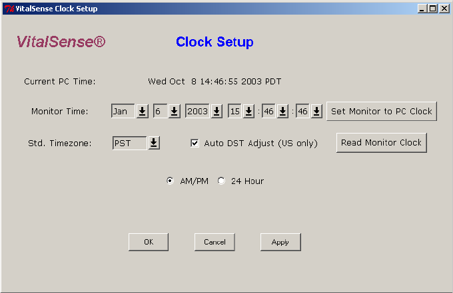Confirm with the OK button
Screen dimensions: 453x293
149,242
